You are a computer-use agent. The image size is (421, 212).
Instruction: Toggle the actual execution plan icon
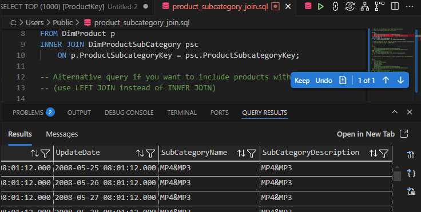tap(380, 6)
